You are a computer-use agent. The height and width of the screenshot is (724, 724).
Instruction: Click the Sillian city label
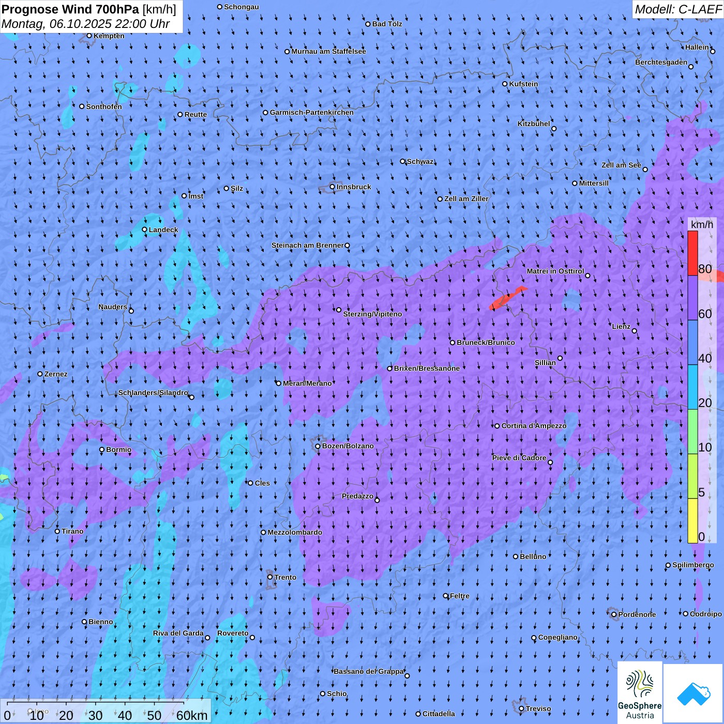(545, 363)
